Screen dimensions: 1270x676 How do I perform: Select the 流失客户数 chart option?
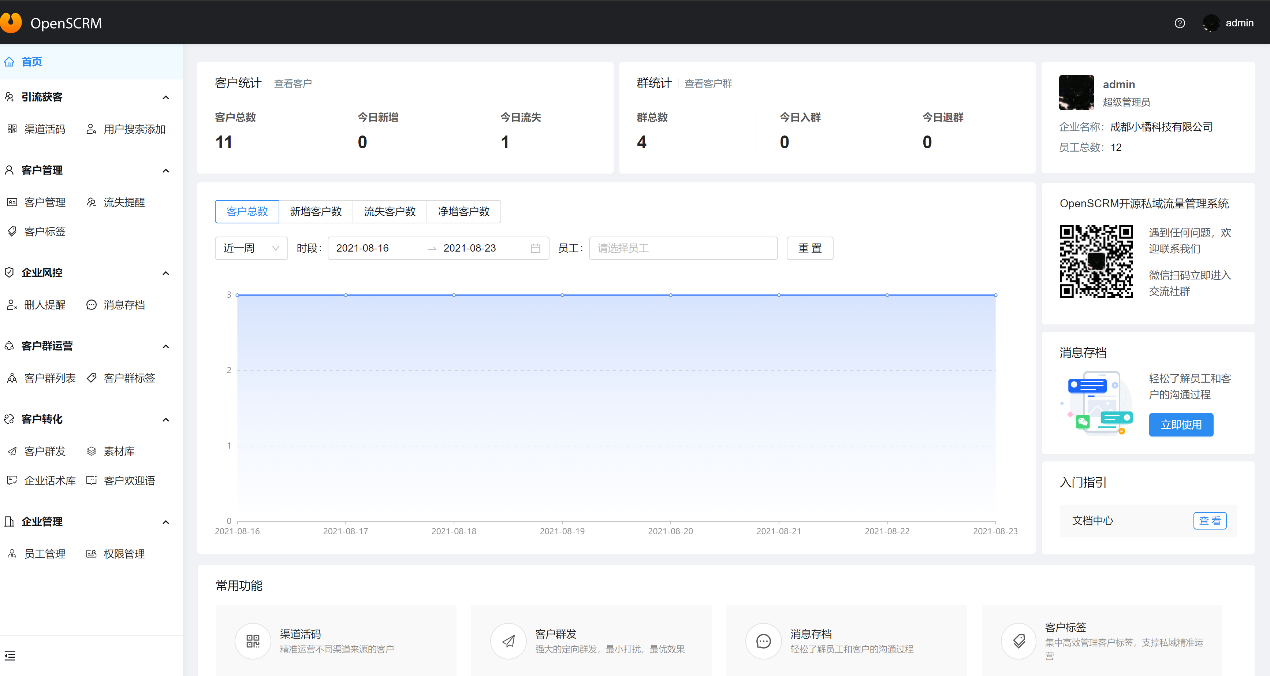pyautogui.click(x=390, y=212)
